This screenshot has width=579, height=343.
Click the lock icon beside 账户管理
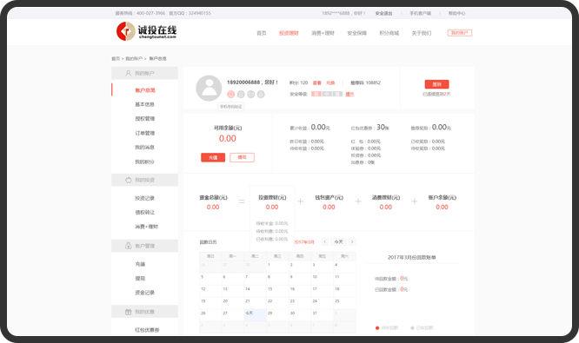(x=128, y=246)
